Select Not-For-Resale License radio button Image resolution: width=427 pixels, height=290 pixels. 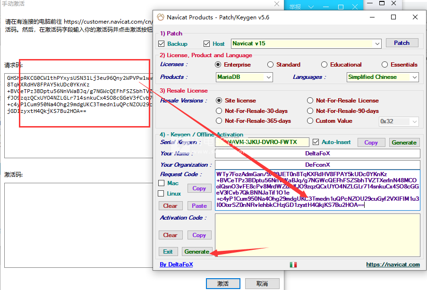click(x=310, y=101)
